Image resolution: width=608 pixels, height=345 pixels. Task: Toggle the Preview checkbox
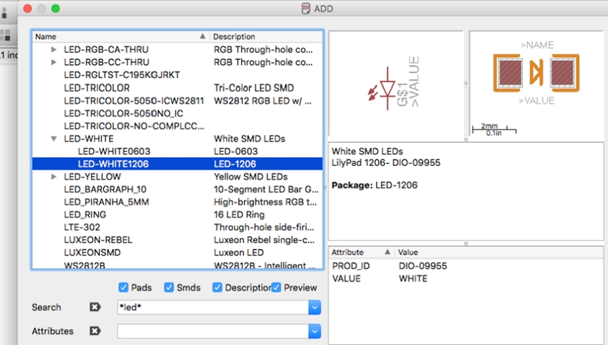click(276, 287)
